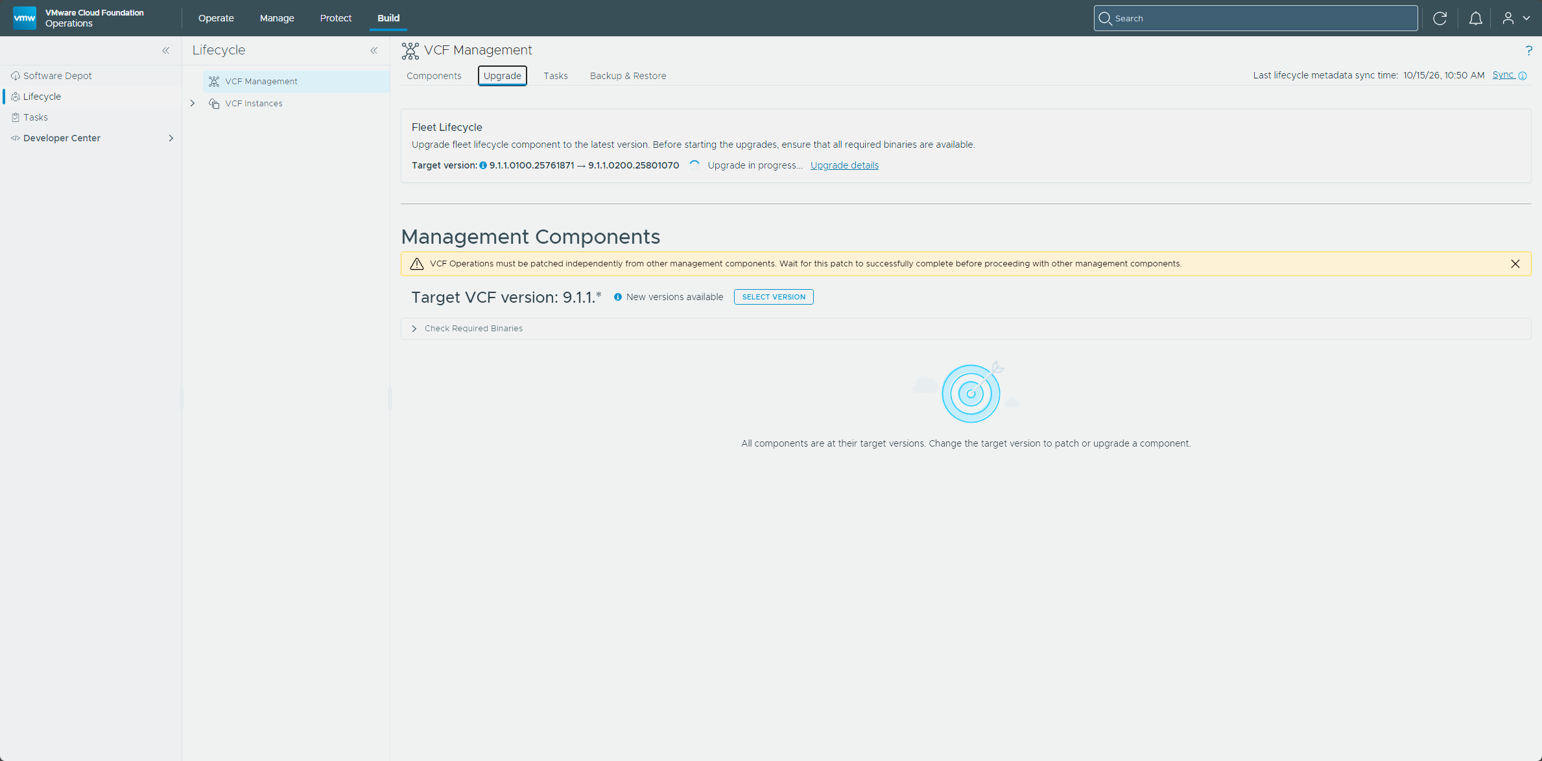Switch to the Tasks tab
Screen dimensions: 1542x761
(556, 76)
